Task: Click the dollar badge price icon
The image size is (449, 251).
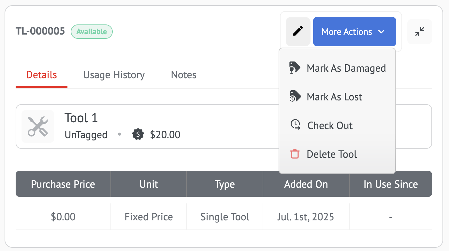Action: point(138,134)
